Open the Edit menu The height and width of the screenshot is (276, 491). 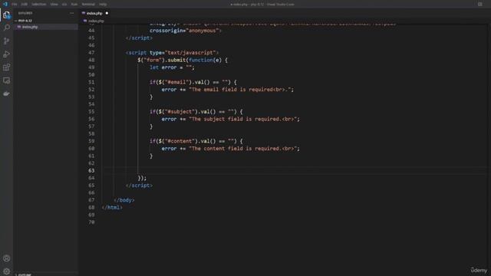point(25,5)
